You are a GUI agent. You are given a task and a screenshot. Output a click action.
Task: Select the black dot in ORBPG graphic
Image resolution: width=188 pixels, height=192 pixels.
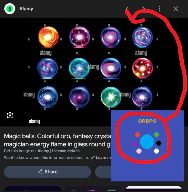[x=159, y=143]
